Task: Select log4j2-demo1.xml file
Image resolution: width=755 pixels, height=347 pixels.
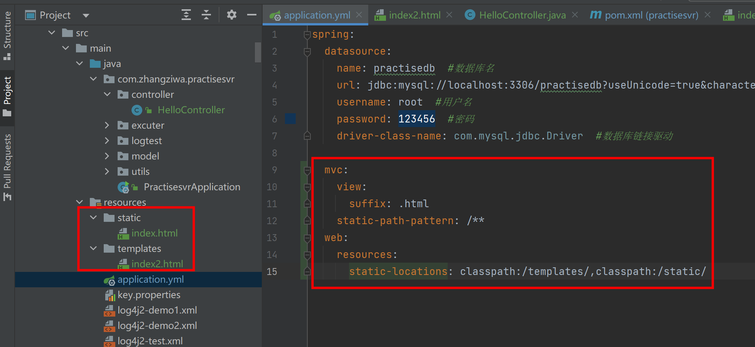Action: pyautogui.click(x=157, y=310)
